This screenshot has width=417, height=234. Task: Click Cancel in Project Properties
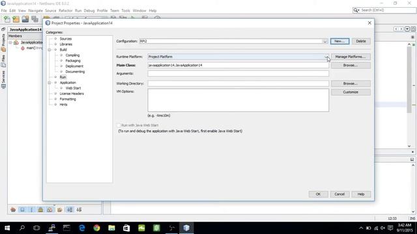(339, 194)
